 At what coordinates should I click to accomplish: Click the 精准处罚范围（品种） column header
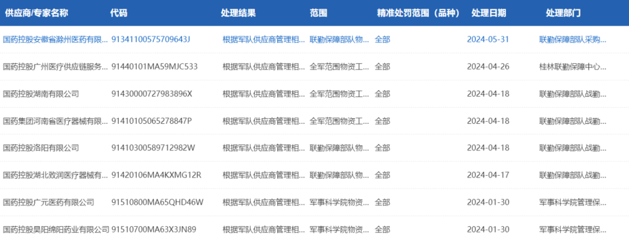coord(418,13)
